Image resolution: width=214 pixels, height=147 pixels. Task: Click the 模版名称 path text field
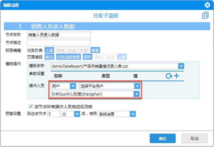tap(114, 66)
